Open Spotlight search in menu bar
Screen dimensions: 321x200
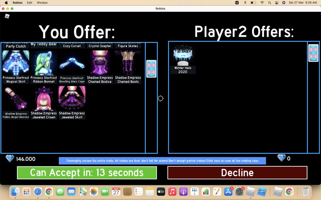(269, 3)
